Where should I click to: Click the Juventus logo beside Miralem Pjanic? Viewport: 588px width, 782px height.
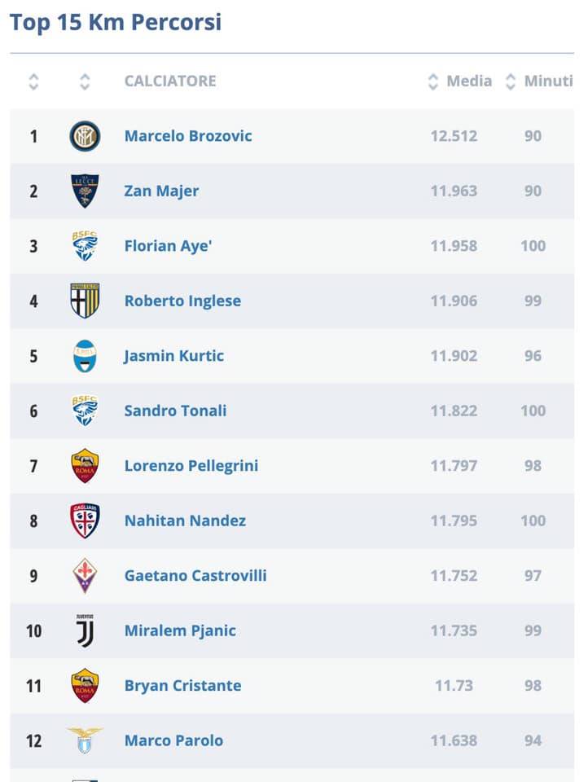[85, 630]
